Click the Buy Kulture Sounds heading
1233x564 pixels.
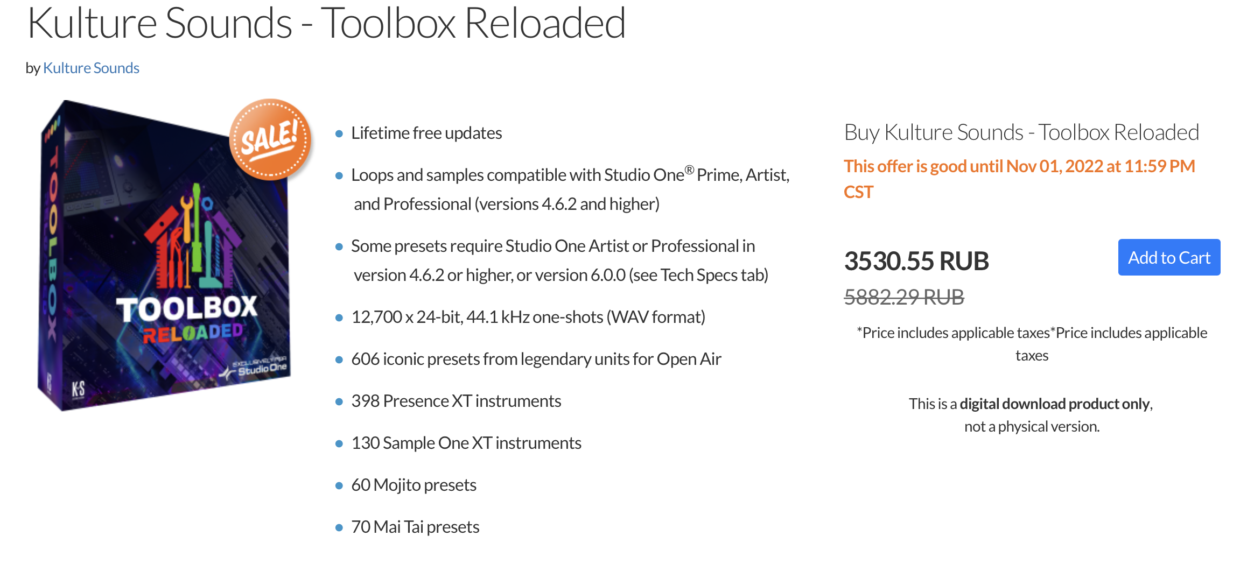1021,132
